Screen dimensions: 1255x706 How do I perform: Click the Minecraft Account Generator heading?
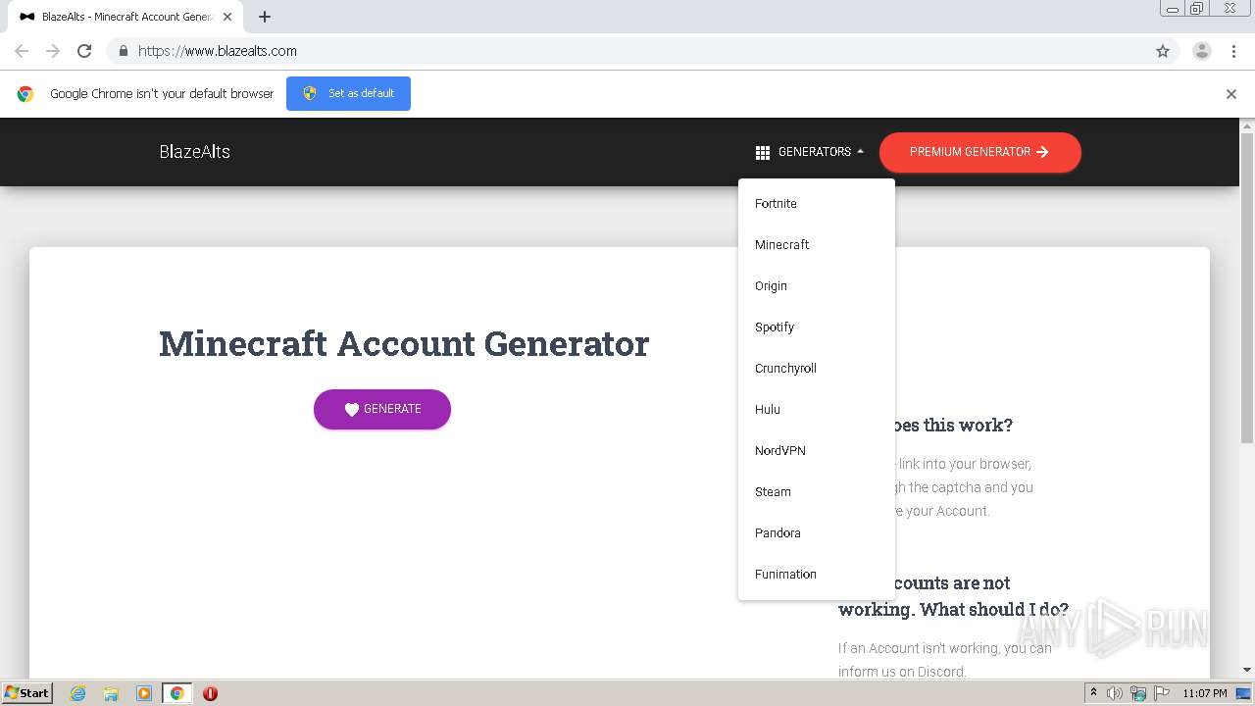point(404,344)
